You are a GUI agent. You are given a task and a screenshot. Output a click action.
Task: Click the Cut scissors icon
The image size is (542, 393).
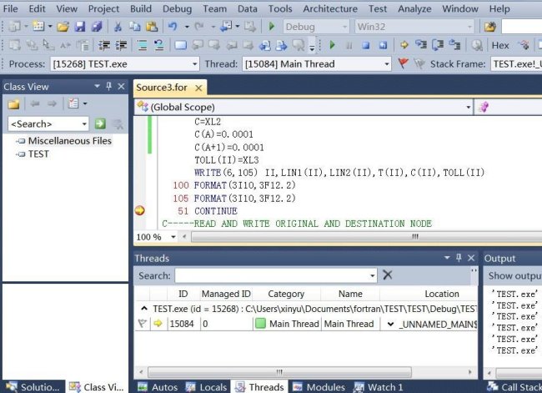click(x=118, y=27)
